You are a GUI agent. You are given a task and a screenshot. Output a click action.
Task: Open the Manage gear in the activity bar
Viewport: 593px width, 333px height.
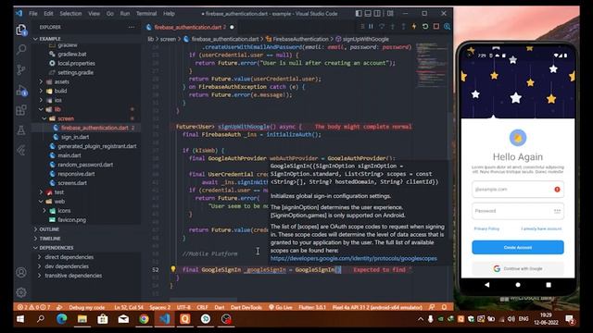(21, 292)
